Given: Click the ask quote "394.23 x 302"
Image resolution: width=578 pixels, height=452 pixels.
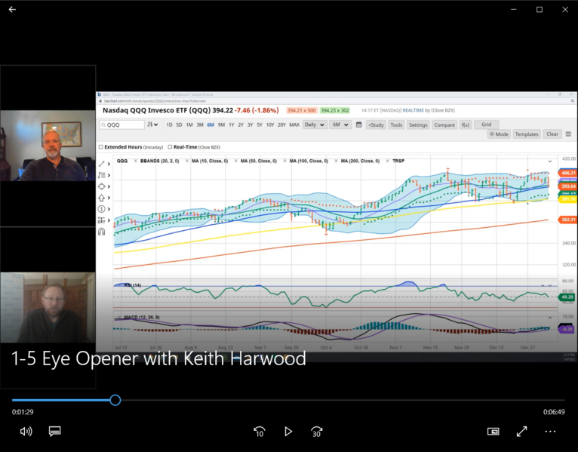Looking at the screenshot, I should pyautogui.click(x=335, y=110).
